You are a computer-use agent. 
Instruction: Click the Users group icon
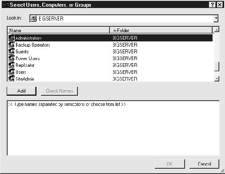click(12, 72)
